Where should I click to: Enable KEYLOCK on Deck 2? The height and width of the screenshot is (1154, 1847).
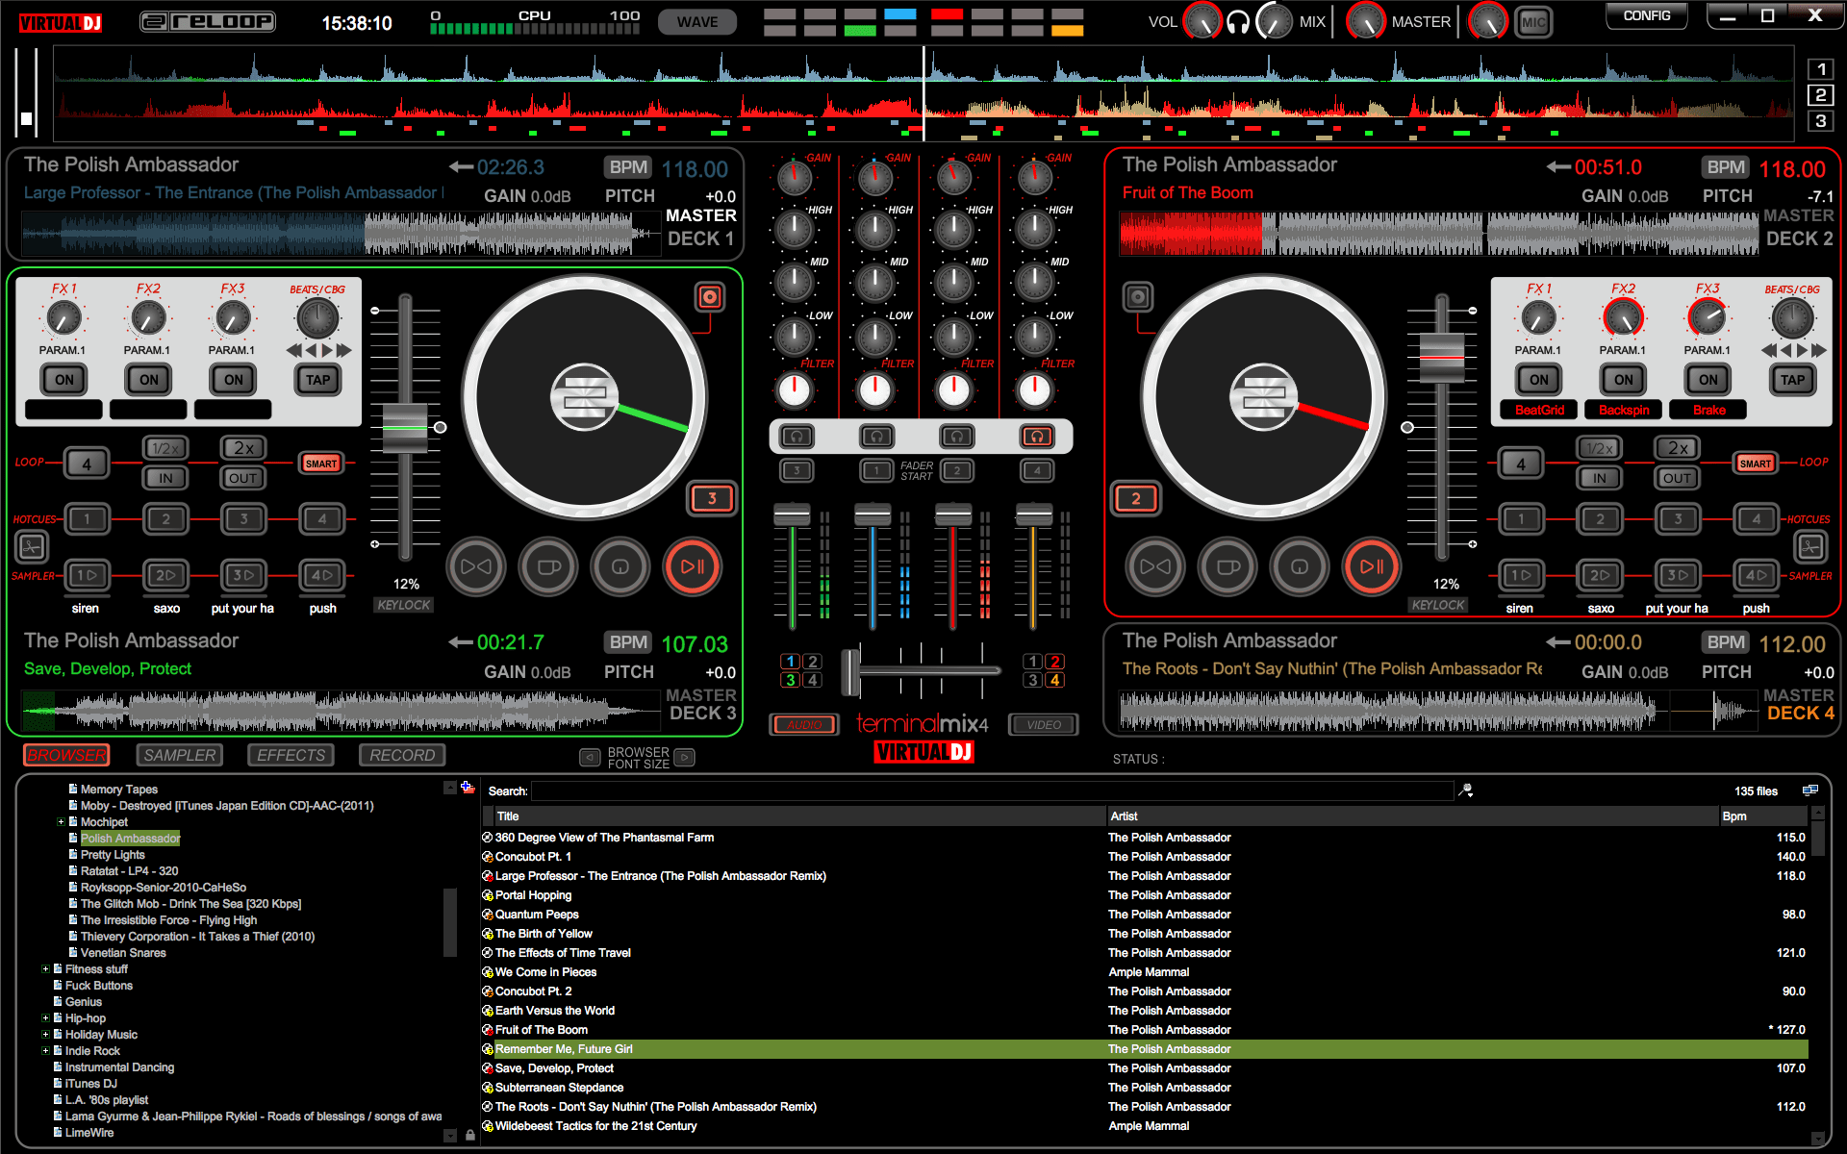pos(1438,604)
